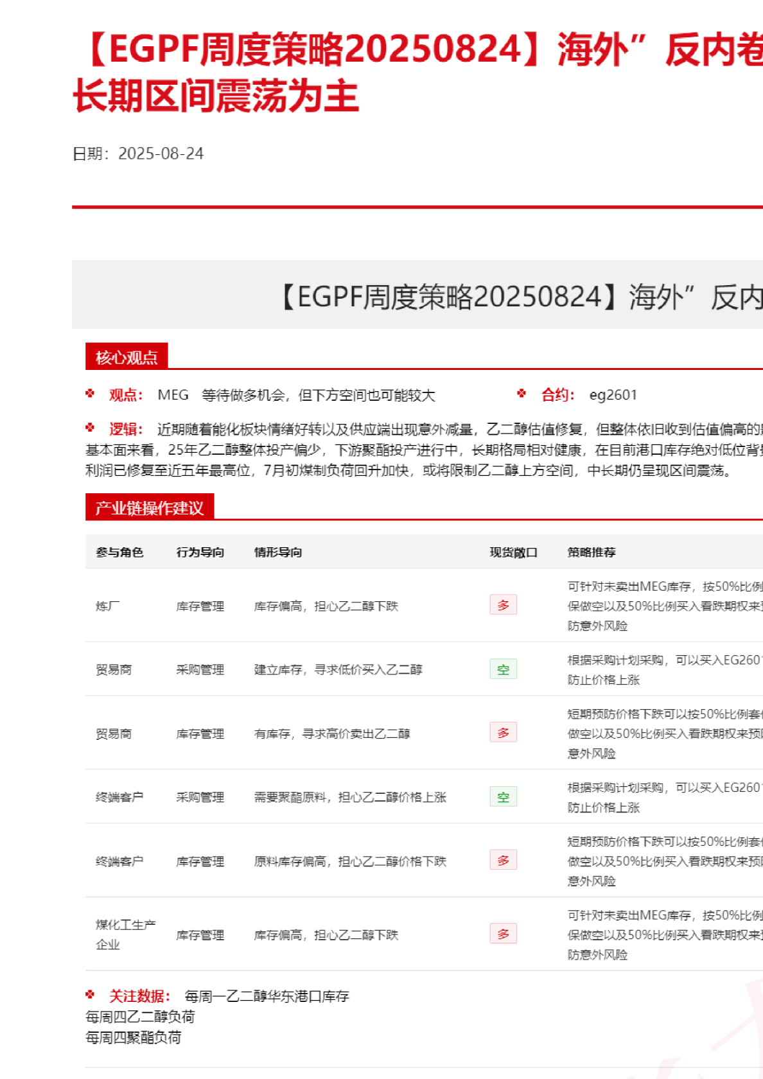763x1079 pixels.
Task: Click the red 多 badge in the 贸易商 库存管理 row
Action: pyautogui.click(x=503, y=733)
